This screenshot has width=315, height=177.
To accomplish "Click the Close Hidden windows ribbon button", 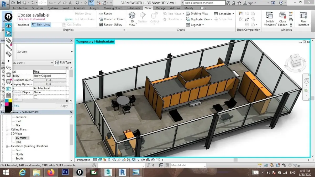I will tap(282, 19).
